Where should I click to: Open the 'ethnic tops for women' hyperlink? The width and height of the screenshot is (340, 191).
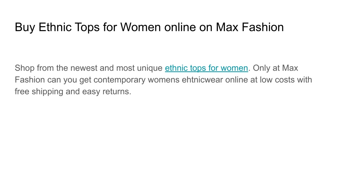pyautogui.click(x=207, y=68)
